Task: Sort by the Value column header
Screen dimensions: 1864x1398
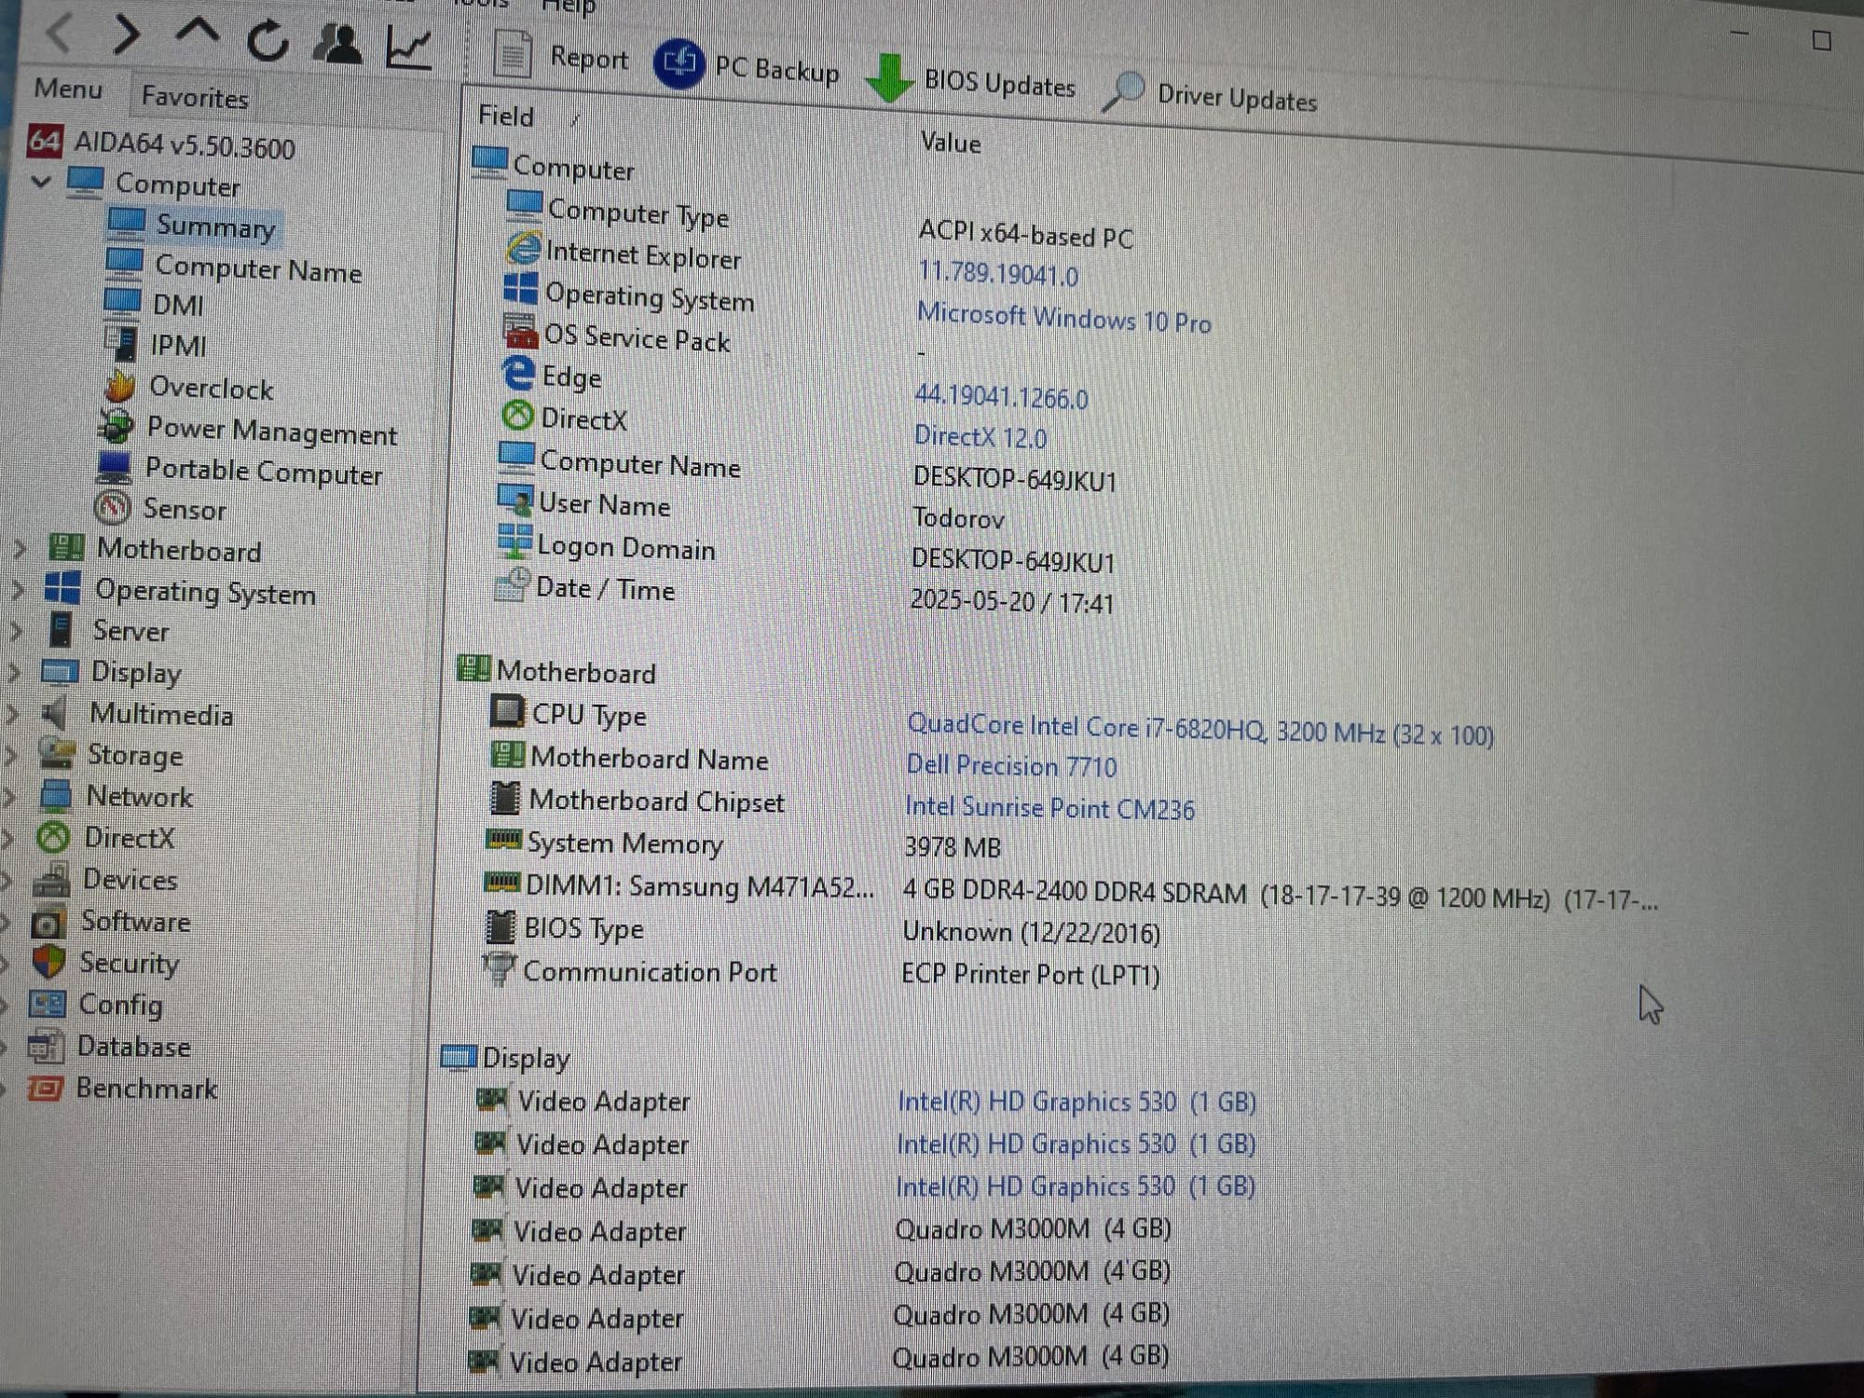Action: point(950,143)
